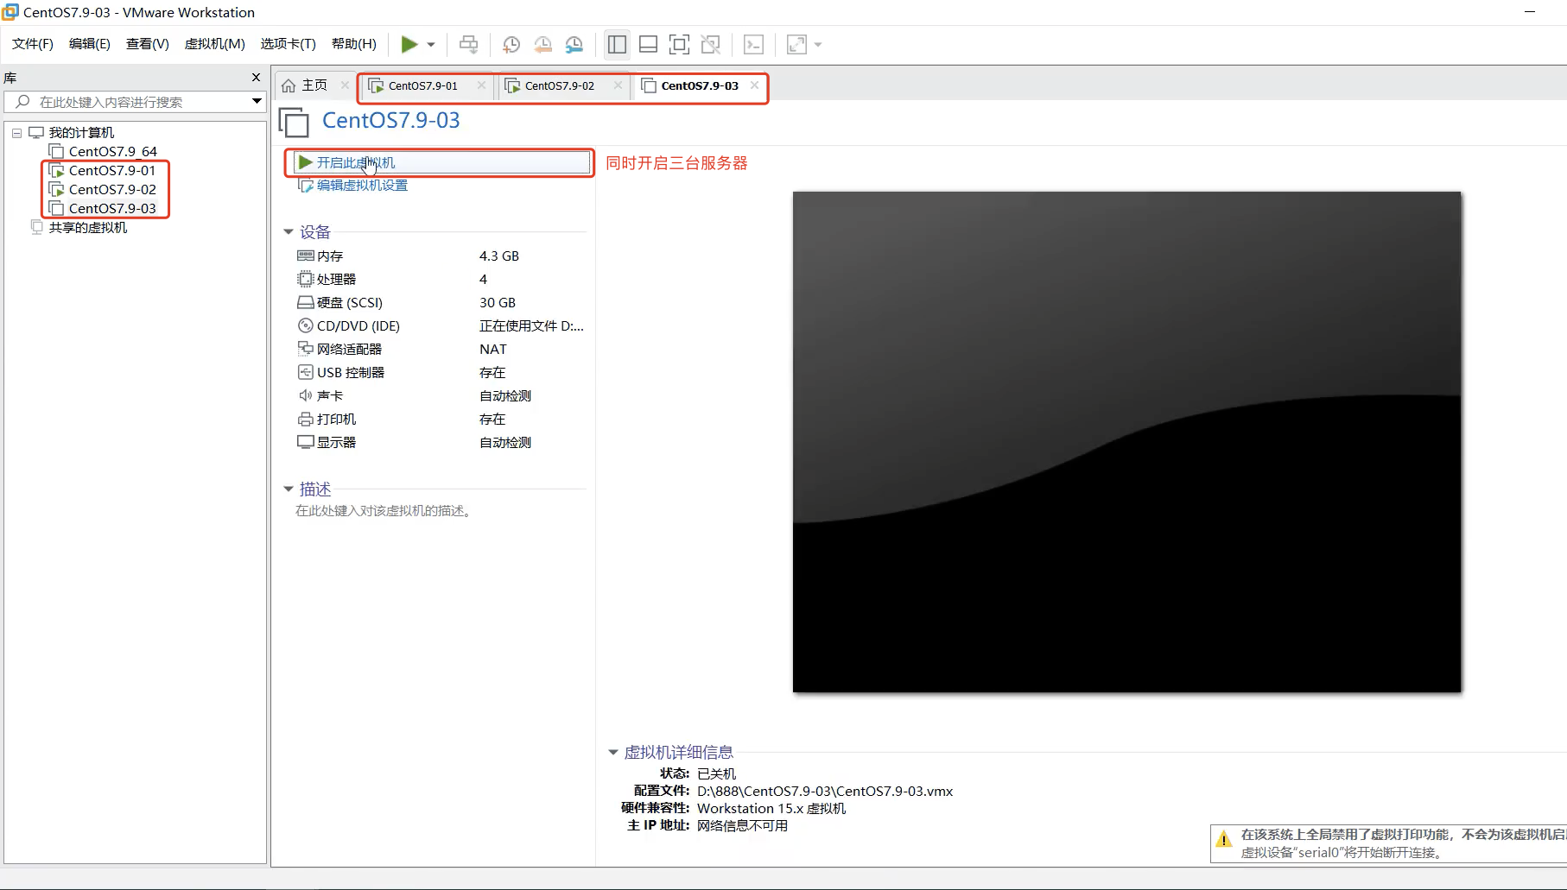The height and width of the screenshot is (890, 1567).
Task: Collapse the 虚拟机详细信息 section
Action: (613, 752)
